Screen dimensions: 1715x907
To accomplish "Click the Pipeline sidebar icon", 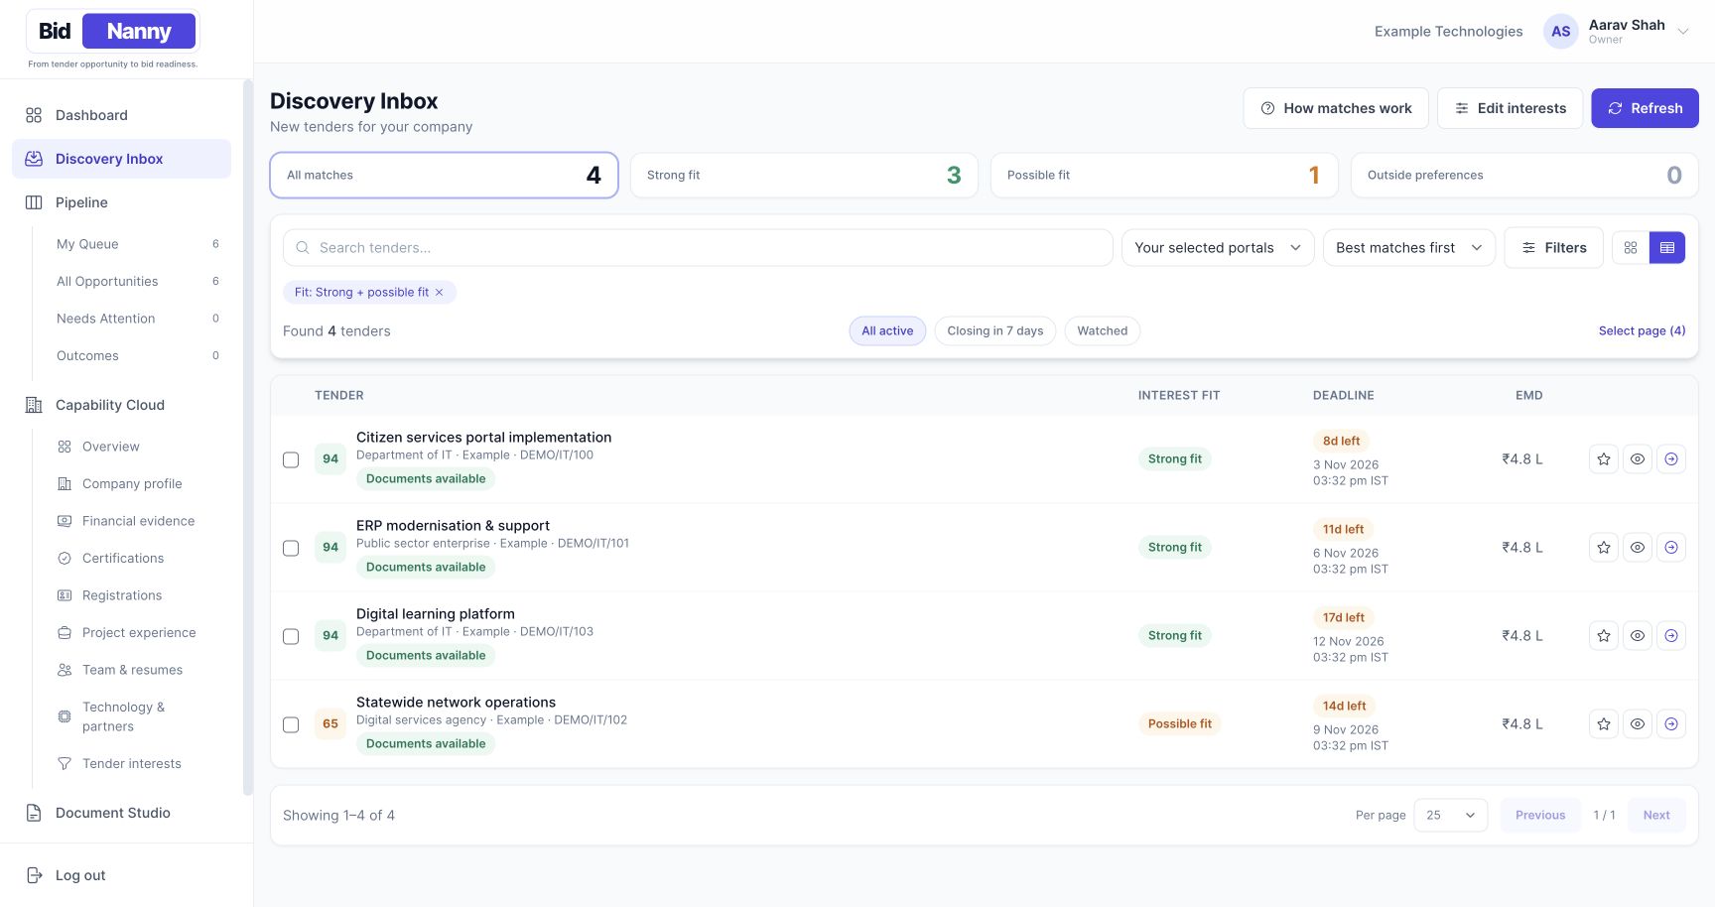I will [x=34, y=202].
